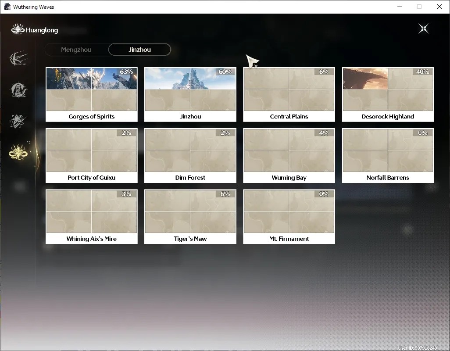Click the 63% progress on Gorges of Spirits

pyautogui.click(x=127, y=72)
